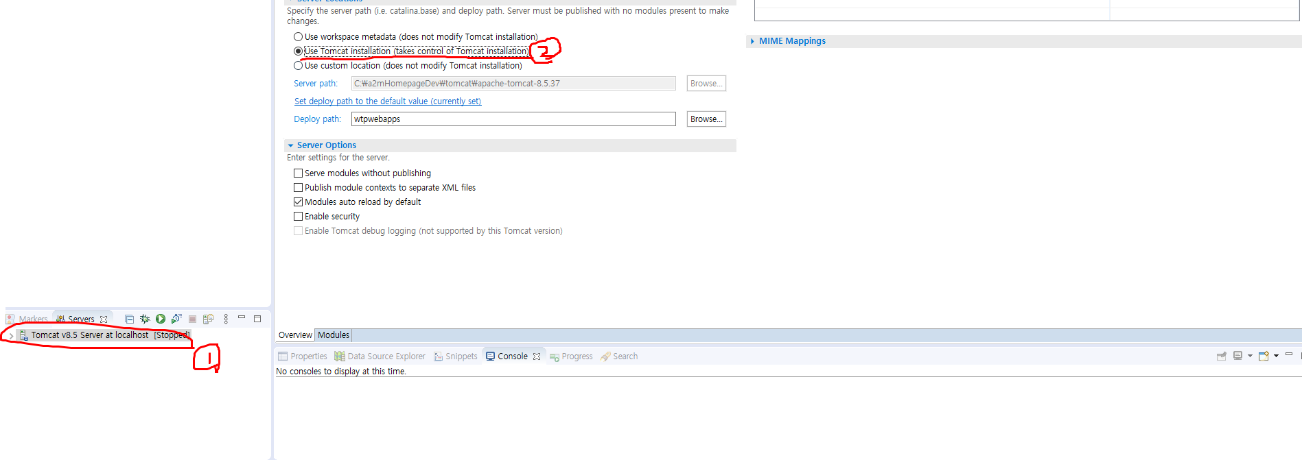The image size is (1302, 460).
Task: Click Browse button next to Deploy path
Action: pos(706,119)
